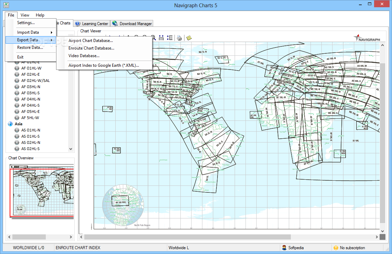Click icon beside AF 05HL-E
The height and width of the screenshot is (254, 392).
tap(17, 112)
